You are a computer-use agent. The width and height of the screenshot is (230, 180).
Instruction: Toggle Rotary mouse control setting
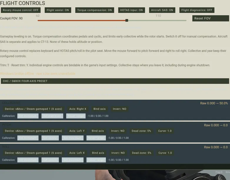pyautogui.click(x=21, y=10)
